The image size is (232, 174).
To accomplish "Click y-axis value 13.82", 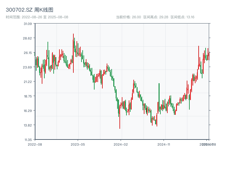I will (x=28, y=125).
